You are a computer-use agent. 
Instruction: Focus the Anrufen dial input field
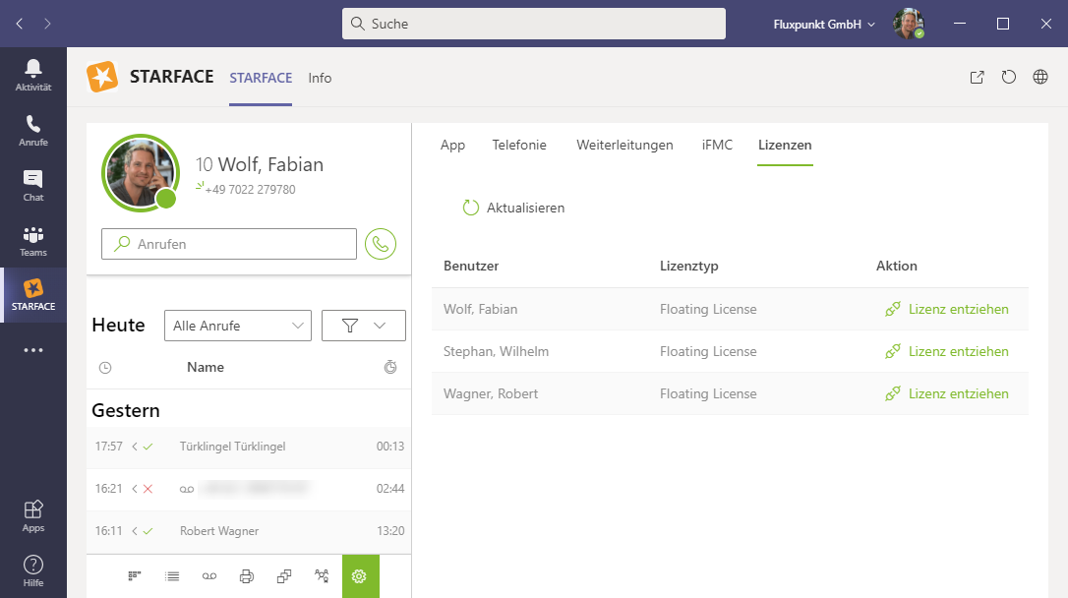pyautogui.click(x=229, y=244)
